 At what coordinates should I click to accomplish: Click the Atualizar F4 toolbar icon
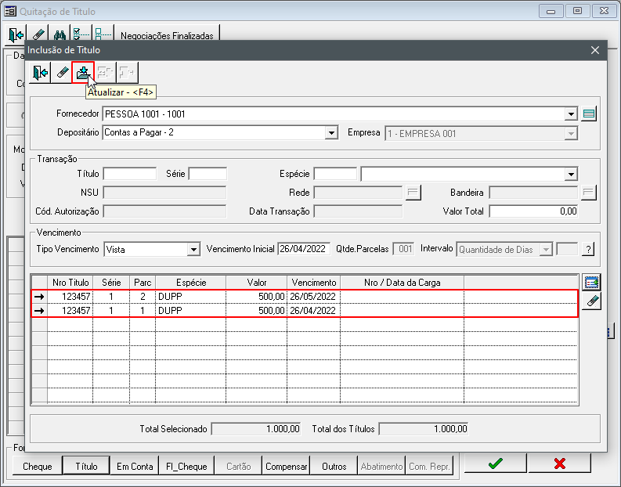83,73
